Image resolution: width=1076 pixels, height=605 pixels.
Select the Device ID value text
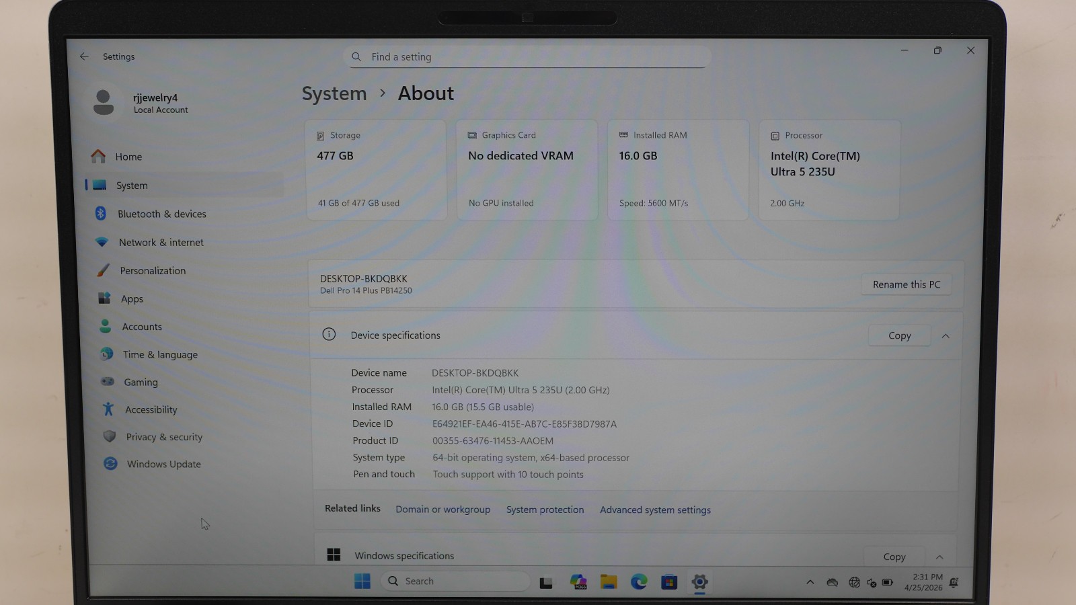pos(525,424)
